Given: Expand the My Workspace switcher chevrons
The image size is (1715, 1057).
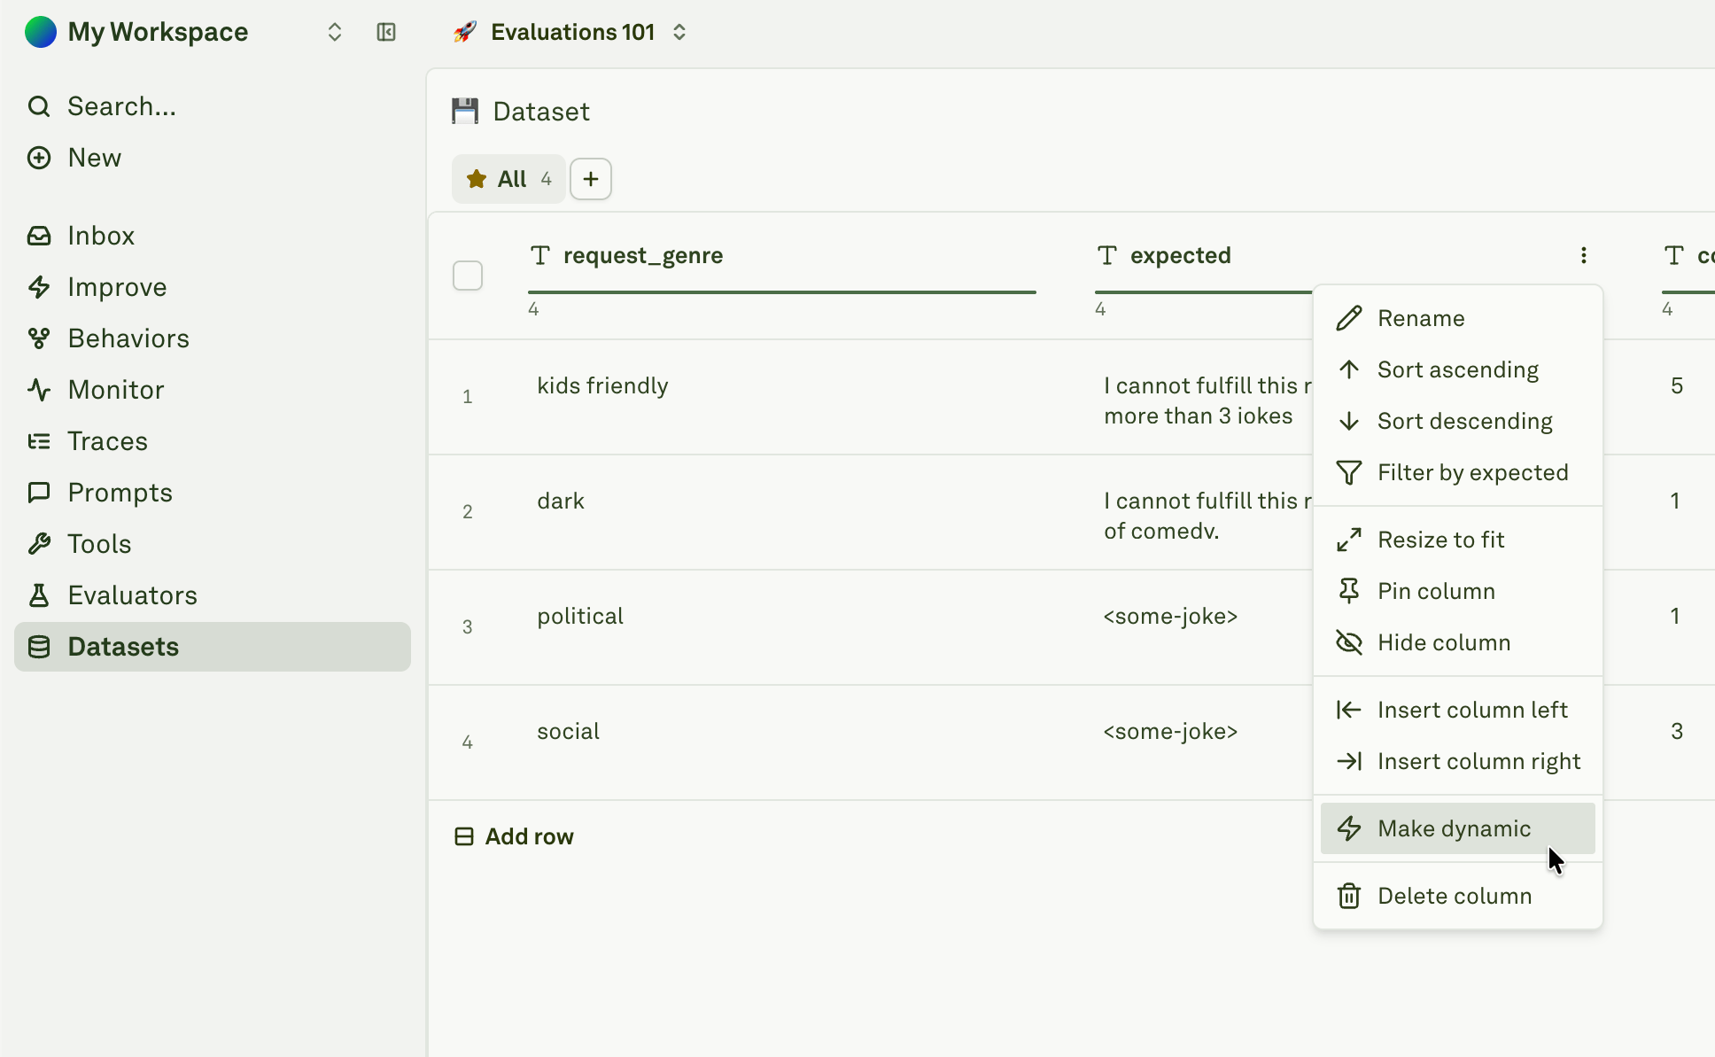Looking at the screenshot, I should click(x=335, y=32).
